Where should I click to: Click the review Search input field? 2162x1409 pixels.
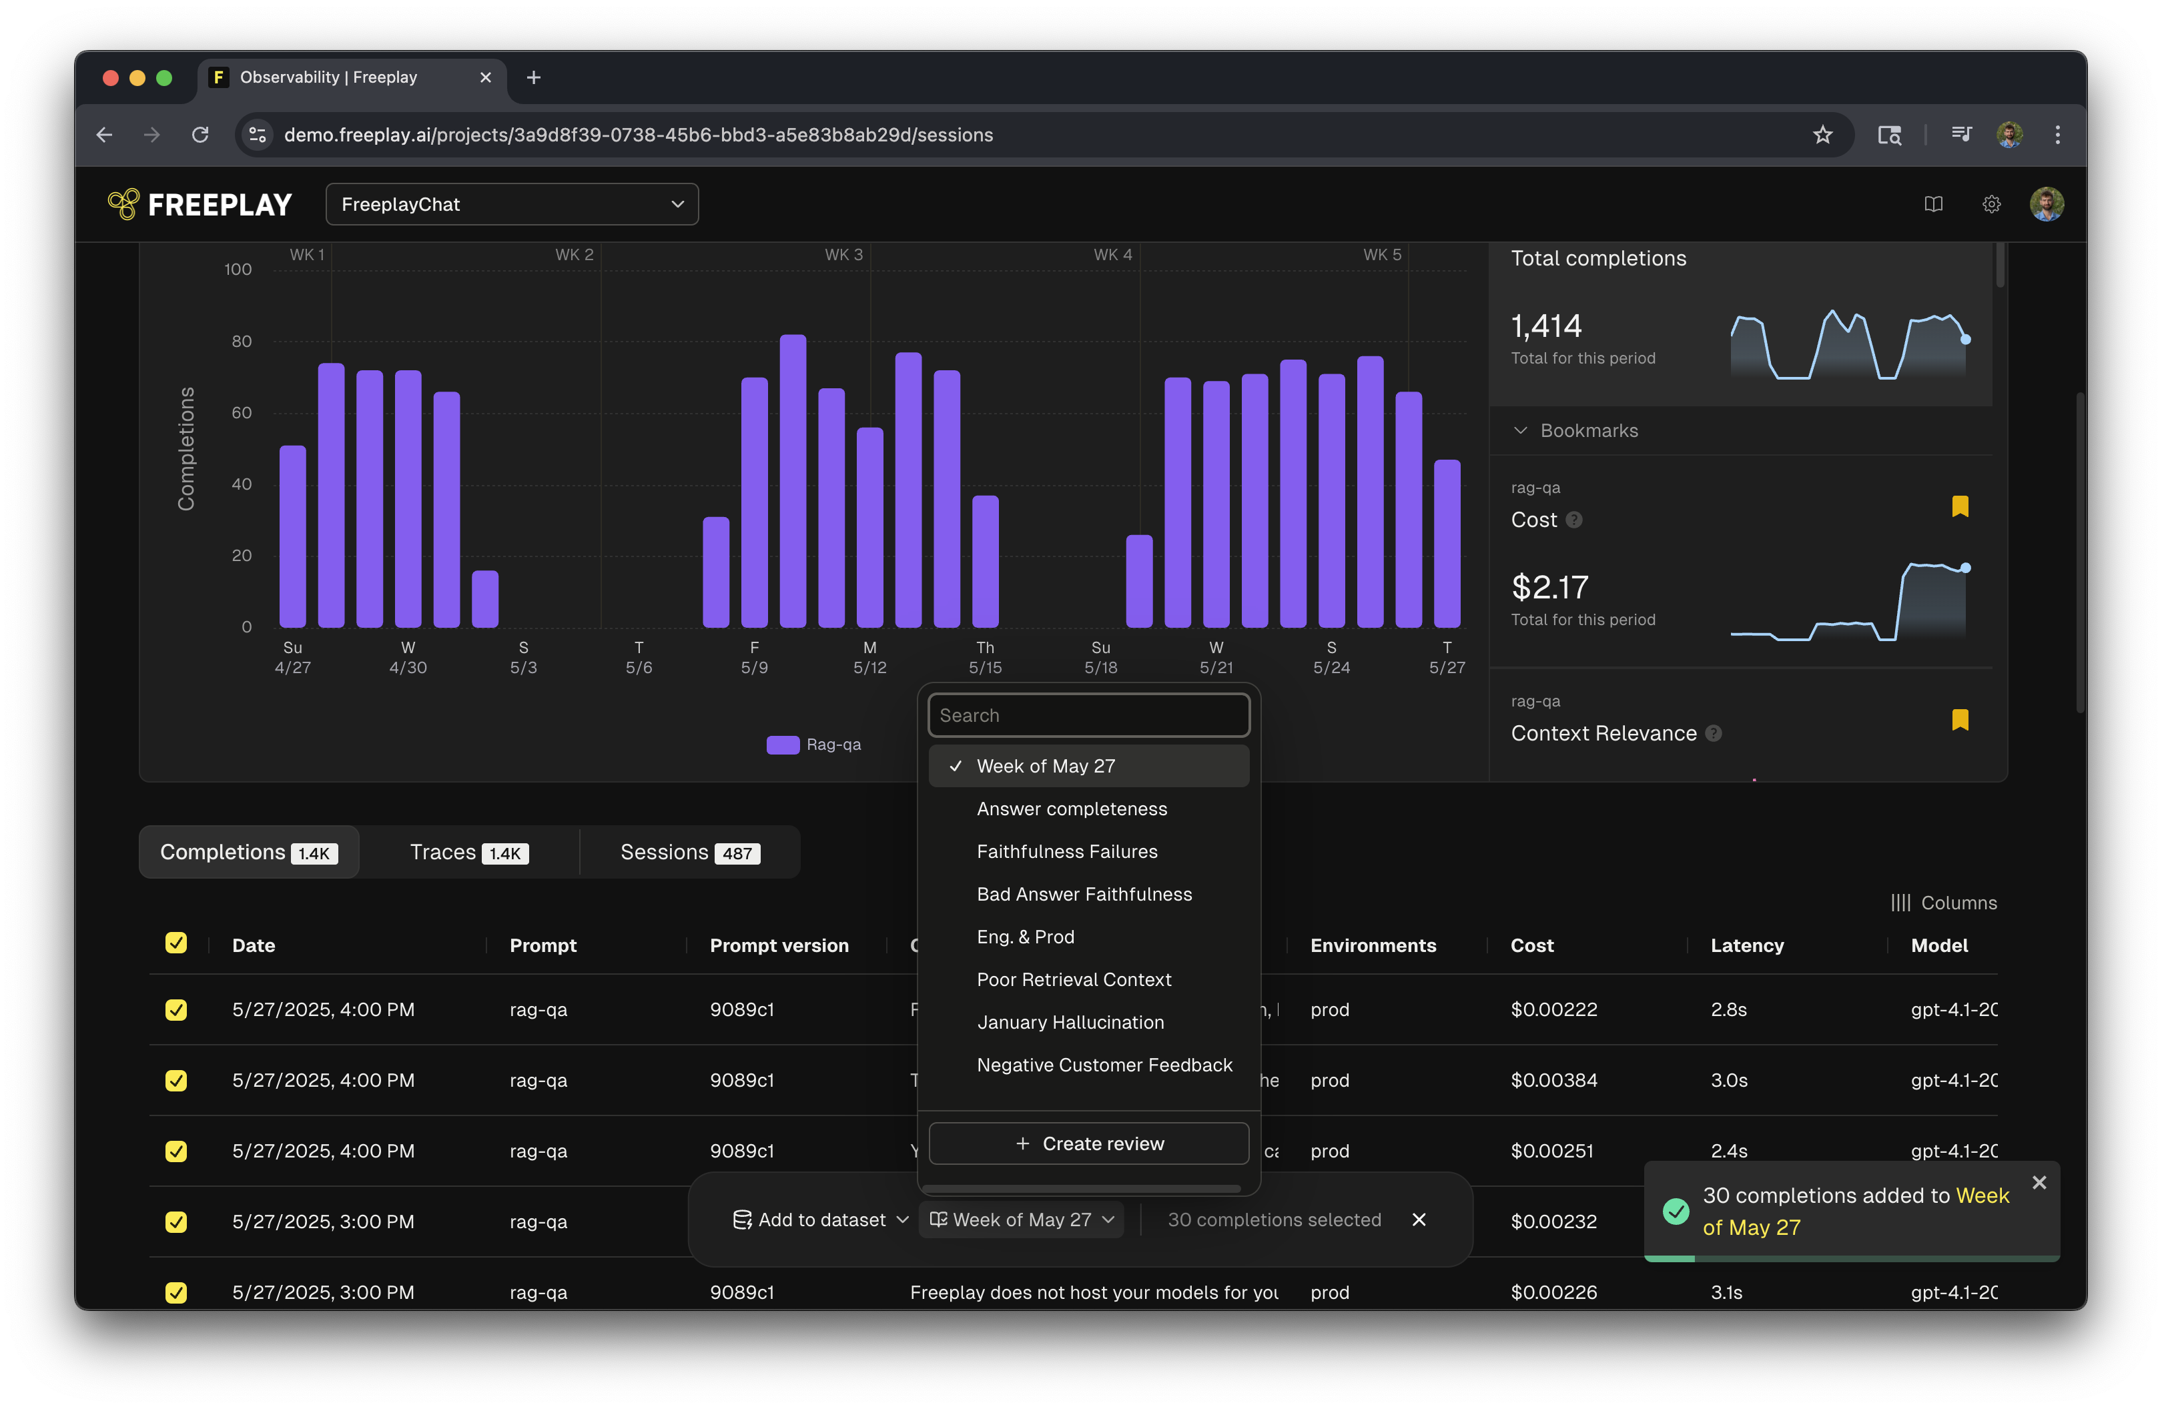coord(1088,715)
